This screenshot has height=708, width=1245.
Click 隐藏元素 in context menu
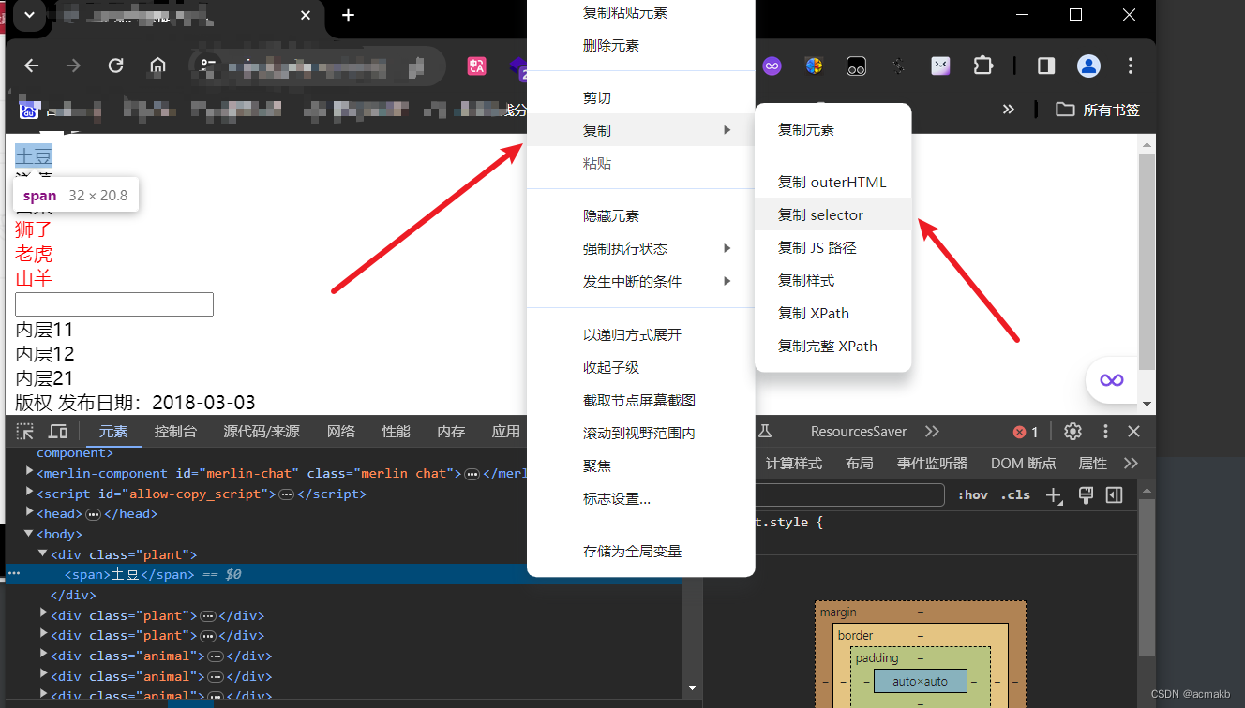(640, 215)
